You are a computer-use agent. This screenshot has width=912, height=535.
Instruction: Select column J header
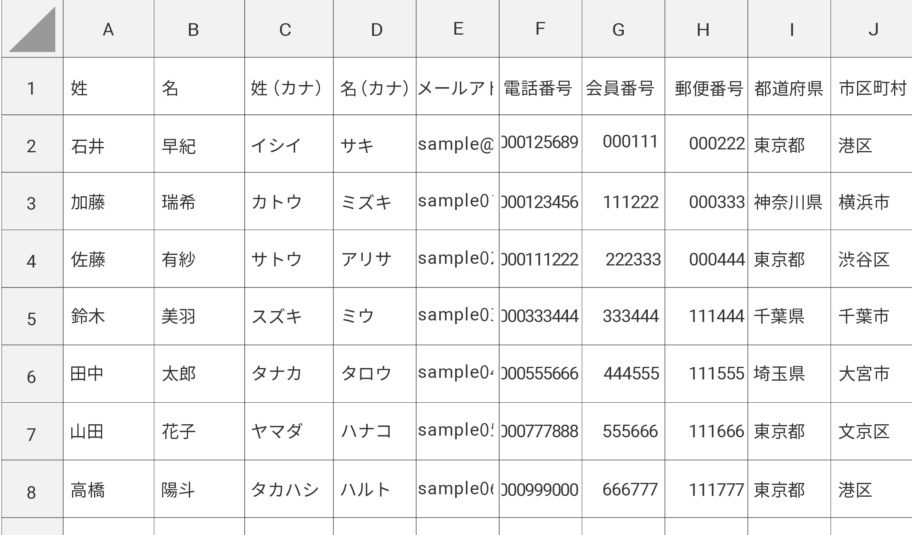(872, 29)
